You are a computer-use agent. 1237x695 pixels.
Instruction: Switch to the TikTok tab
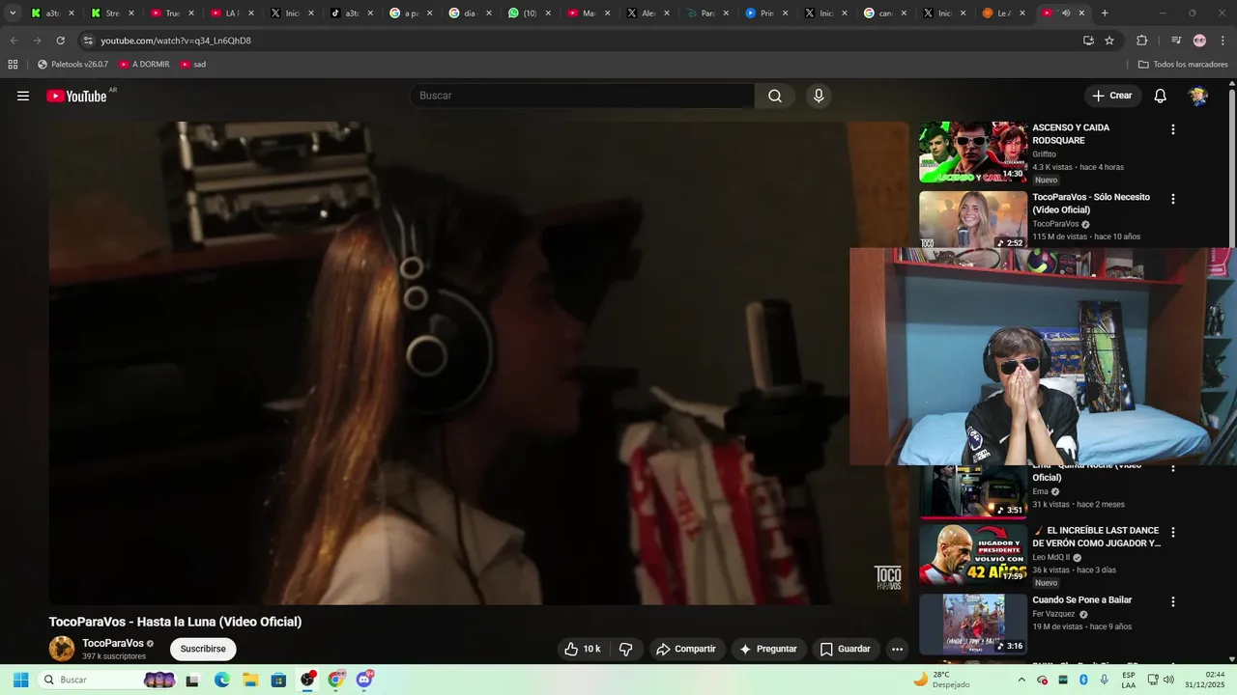351,14
